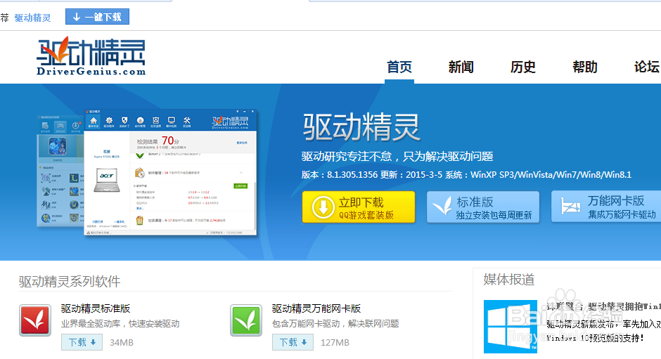Click 下载 button for the 34MB standard version

pos(82,342)
